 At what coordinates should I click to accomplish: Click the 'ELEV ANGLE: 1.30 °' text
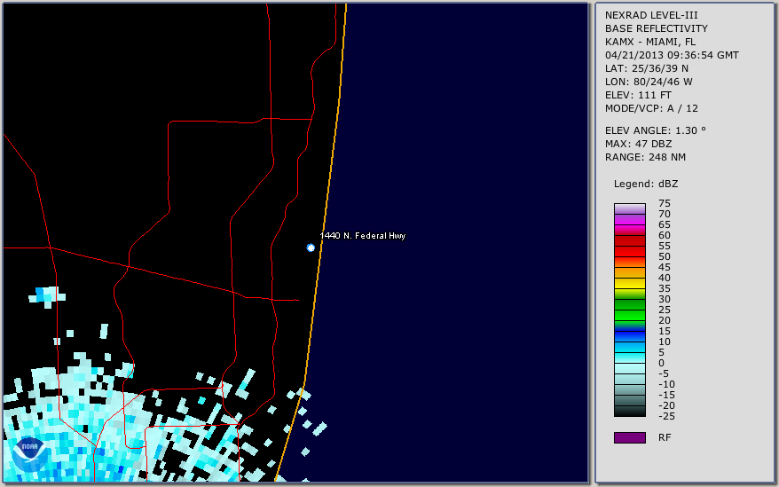click(x=656, y=130)
